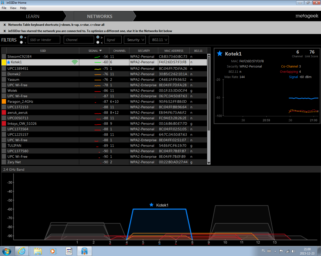Sort the table by the SIGNAL column
The width and height of the screenshot is (321, 256).
[x=94, y=51]
